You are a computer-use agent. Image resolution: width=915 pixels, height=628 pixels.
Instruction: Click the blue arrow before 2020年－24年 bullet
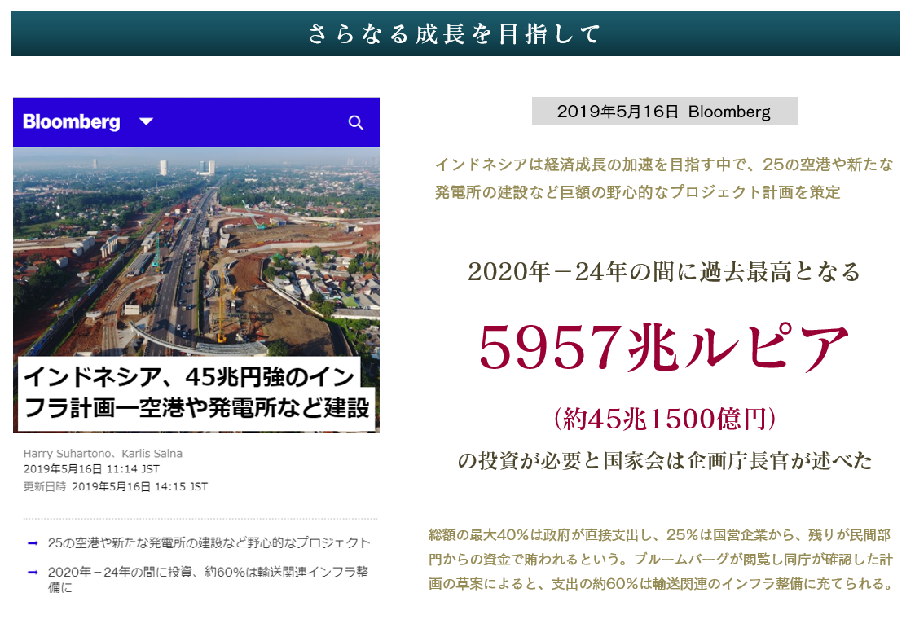[33, 573]
